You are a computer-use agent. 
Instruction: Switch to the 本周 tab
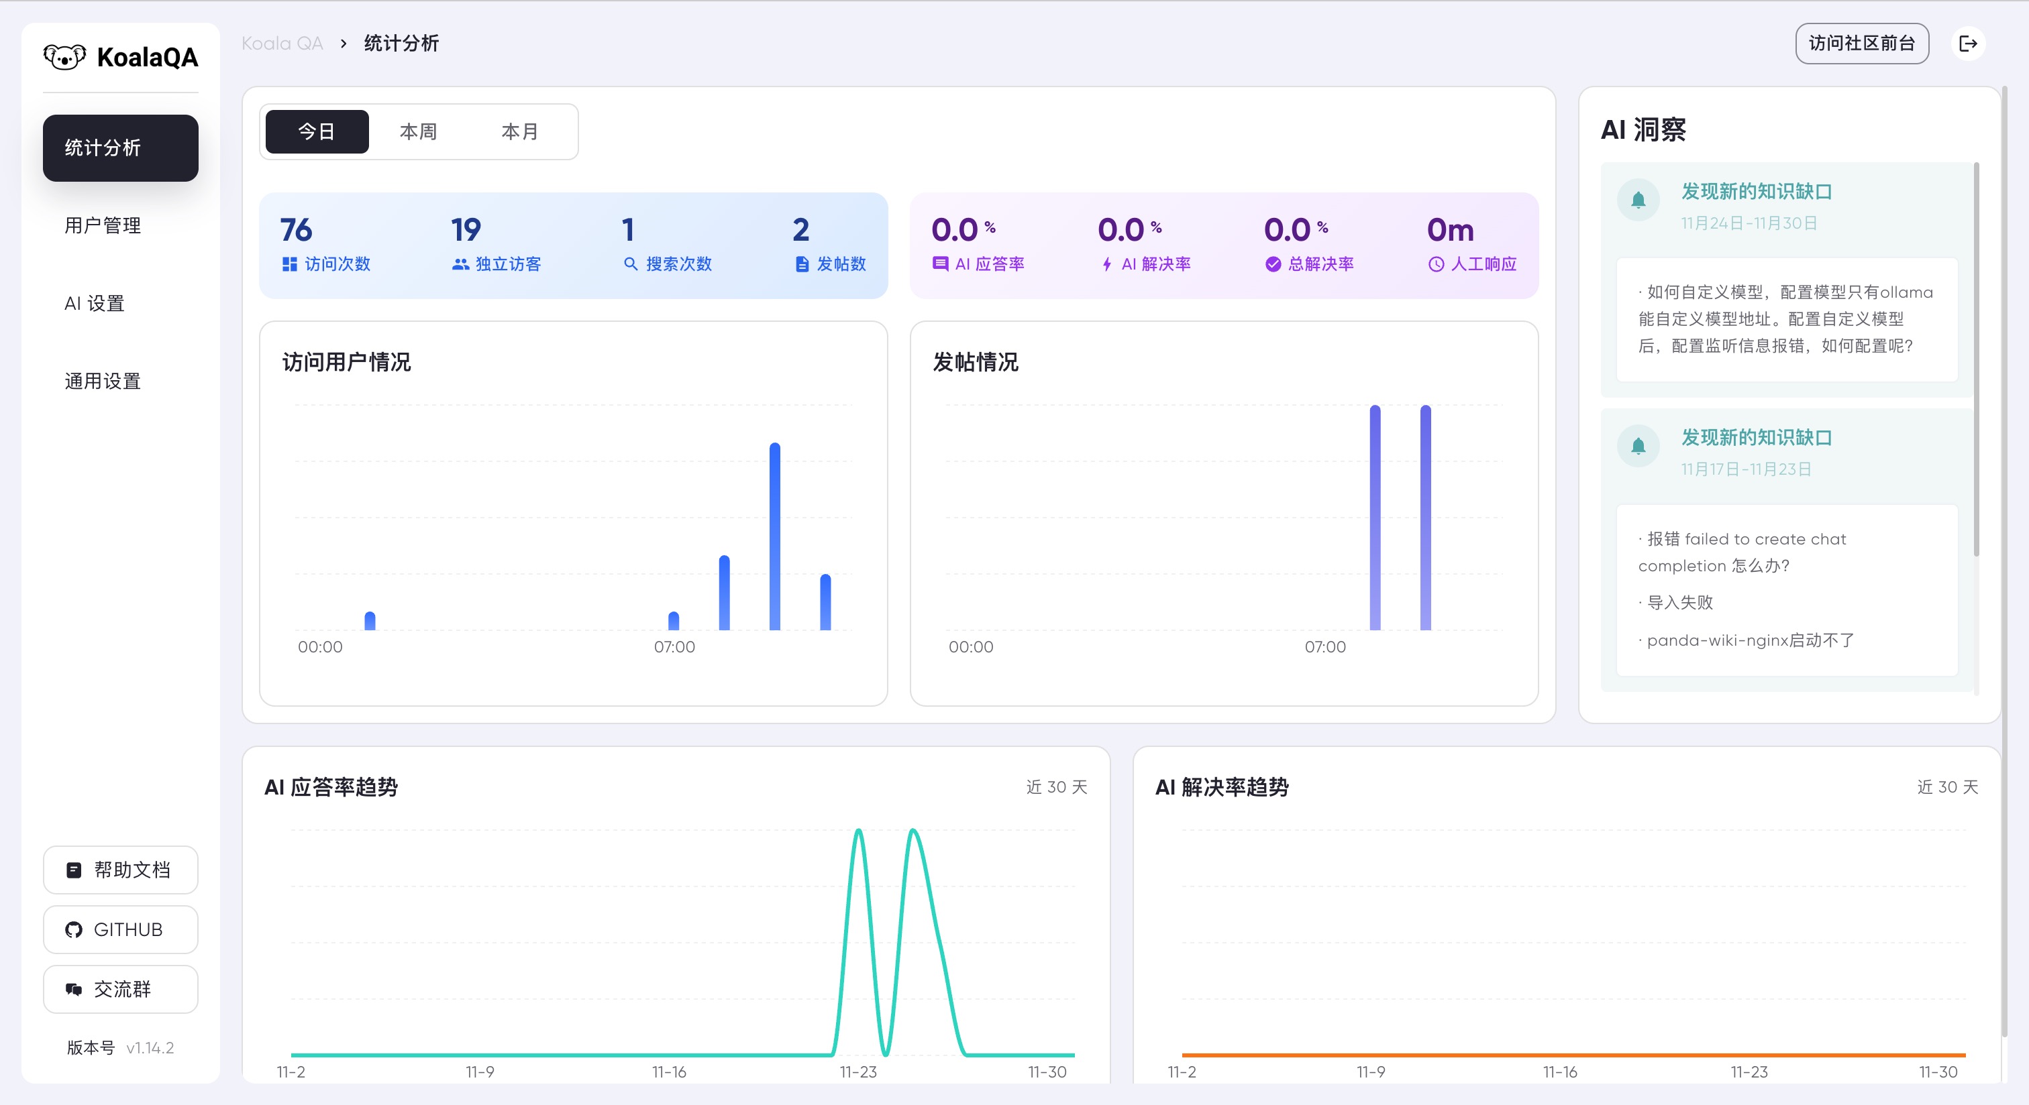coord(418,131)
